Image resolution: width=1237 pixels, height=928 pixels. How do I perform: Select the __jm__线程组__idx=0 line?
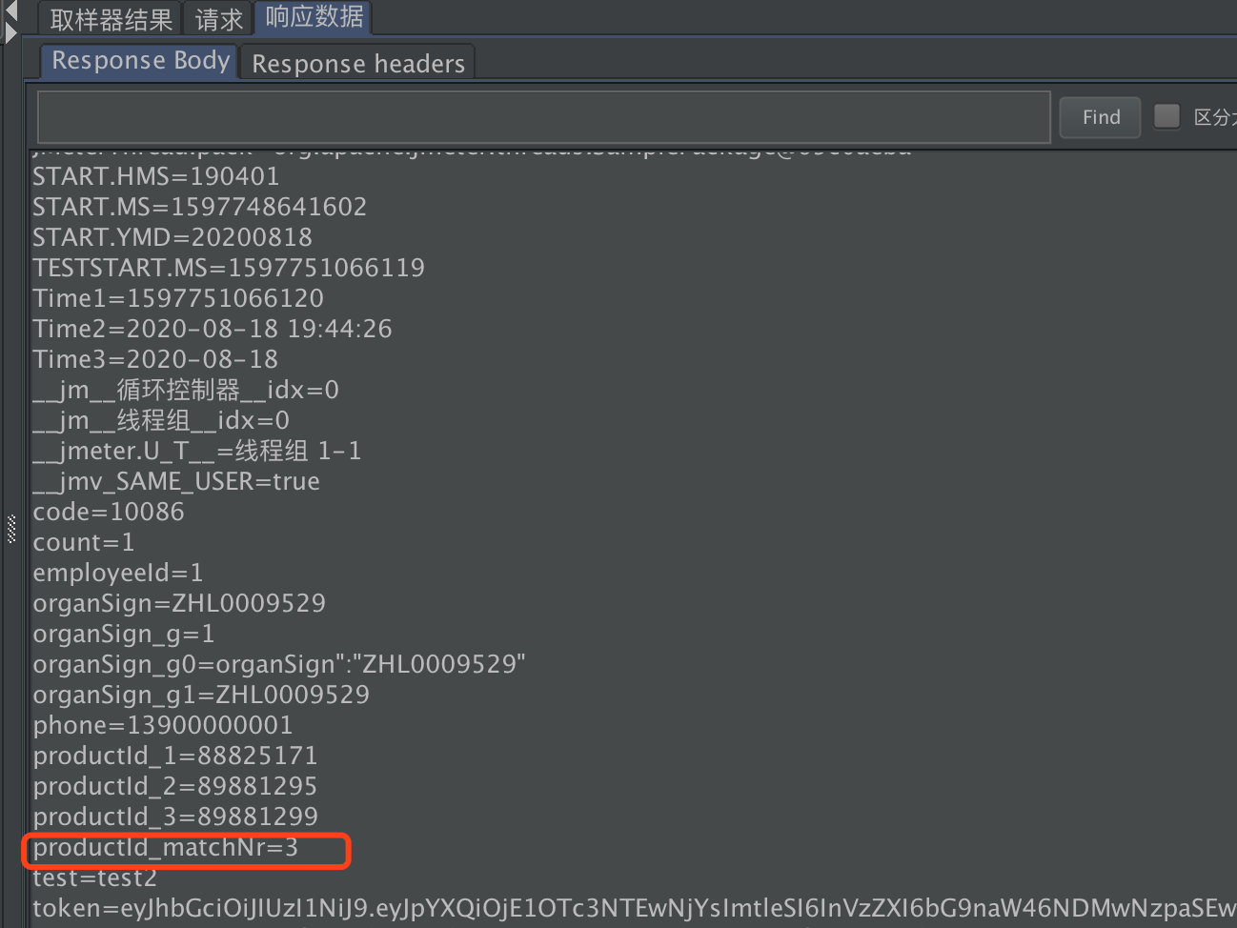click(161, 420)
